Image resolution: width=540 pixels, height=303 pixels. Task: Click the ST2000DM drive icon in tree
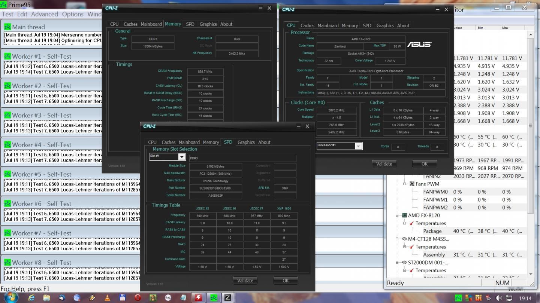[x=404, y=262]
